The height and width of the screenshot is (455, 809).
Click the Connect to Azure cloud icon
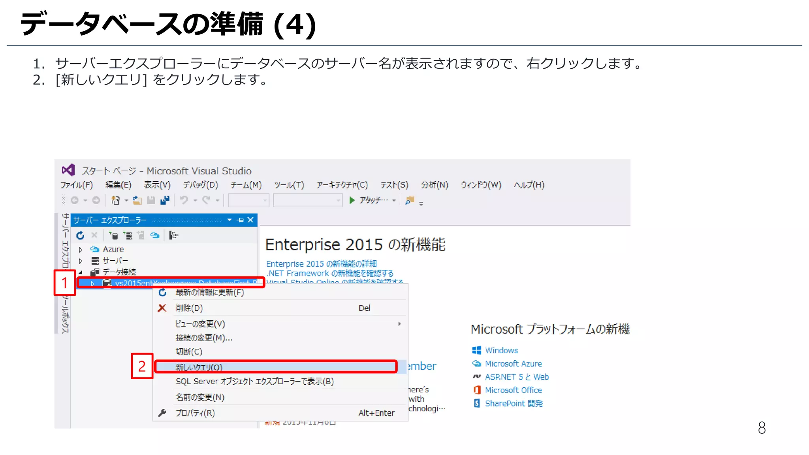(155, 235)
